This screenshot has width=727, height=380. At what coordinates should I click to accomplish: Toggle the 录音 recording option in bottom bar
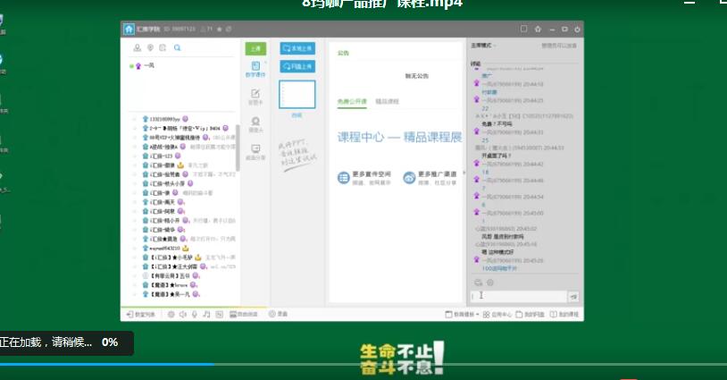pyautogui.click(x=278, y=314)
